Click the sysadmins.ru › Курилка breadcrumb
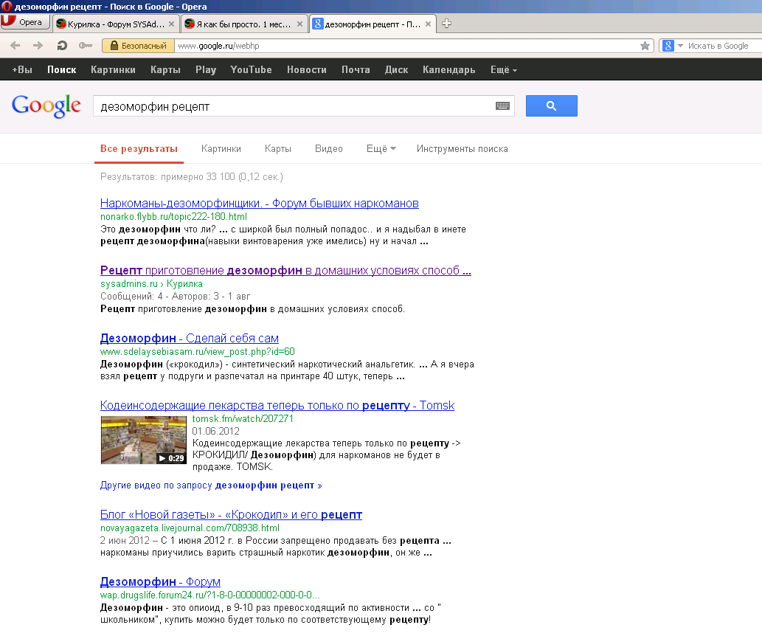This screenshot has height=636, width=762. (152, 284)
